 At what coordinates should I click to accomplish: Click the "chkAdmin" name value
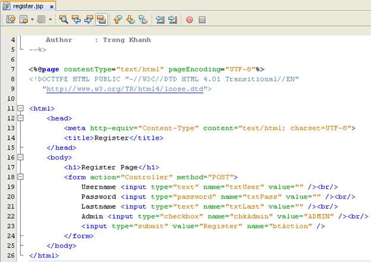click(251, 216)
